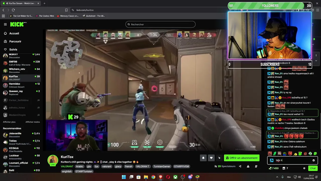321x181 pixels.
Task: Select KuriTox channel in sidebar
Action: (x=21, y=78)
